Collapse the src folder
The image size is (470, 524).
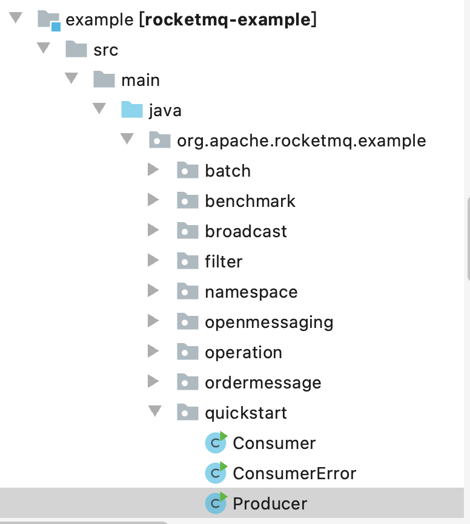(44, 48)
